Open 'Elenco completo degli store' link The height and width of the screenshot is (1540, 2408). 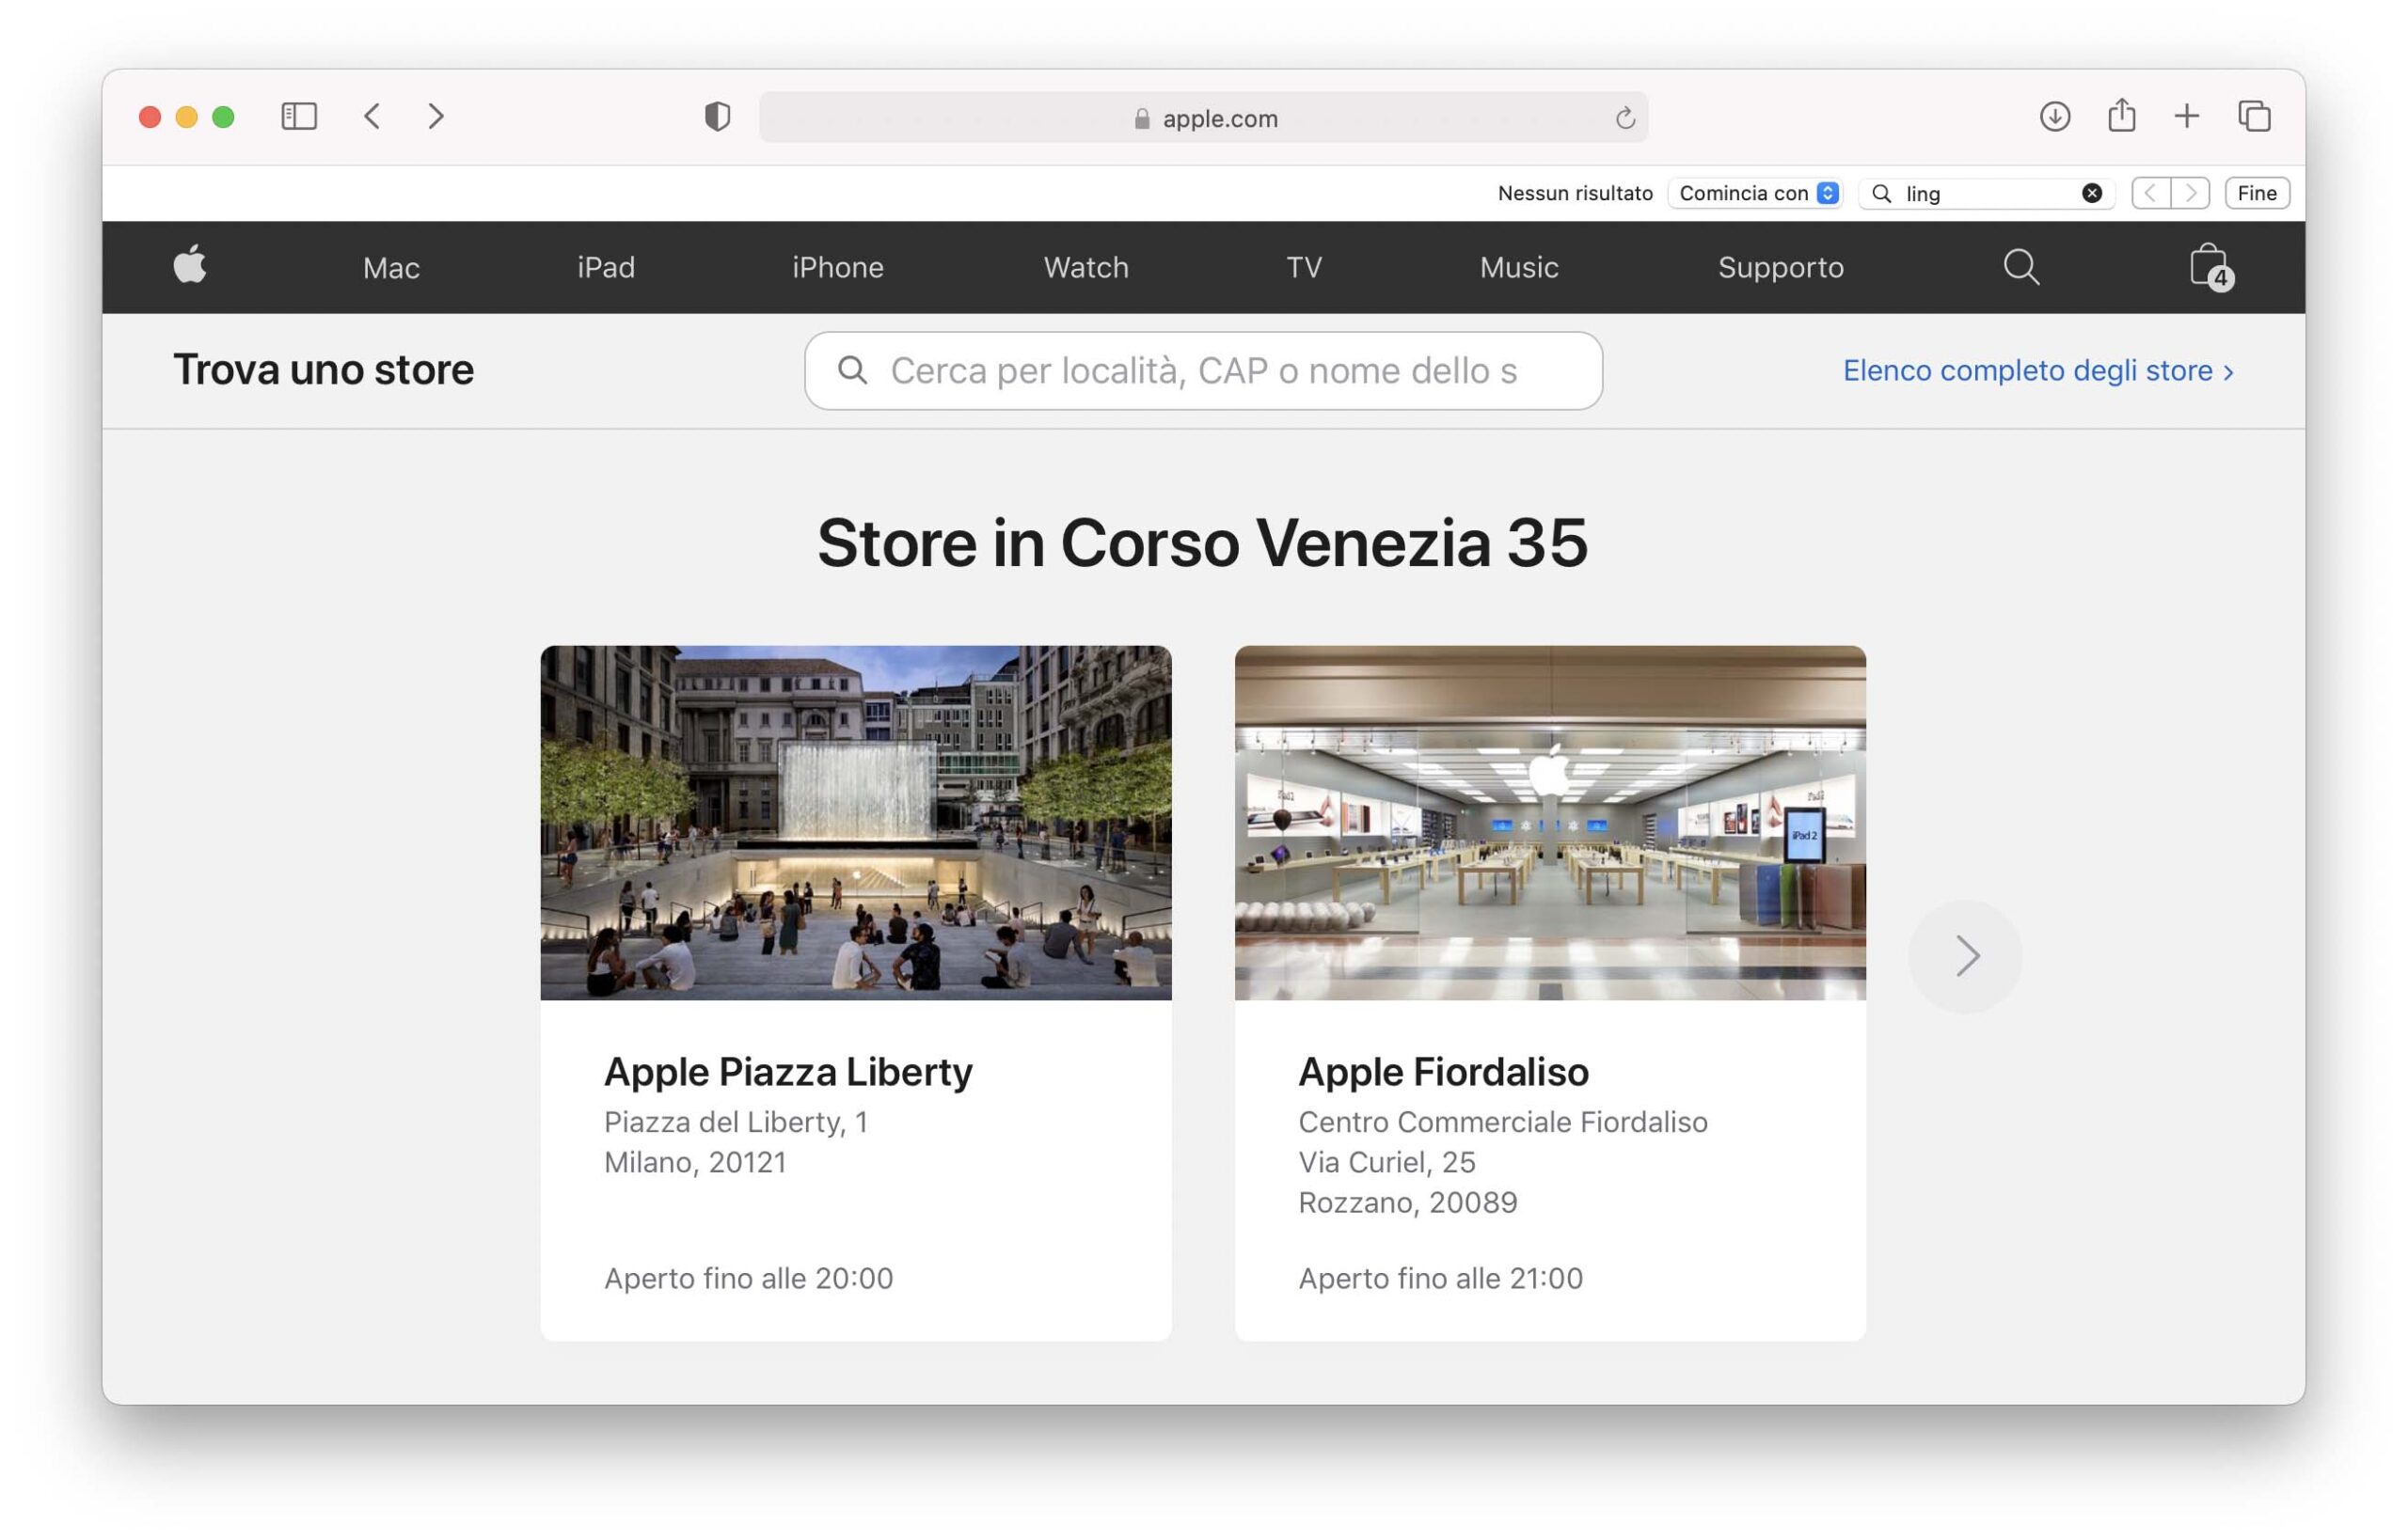point(2036,371)
